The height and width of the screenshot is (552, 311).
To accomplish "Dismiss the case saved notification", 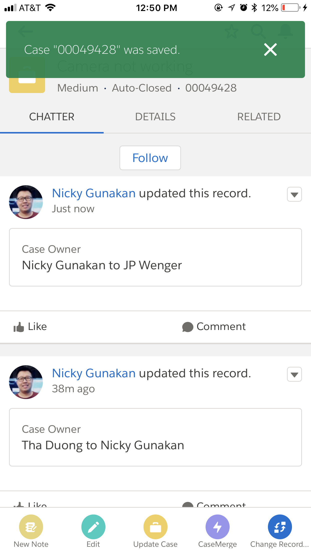I will (270, 49).
